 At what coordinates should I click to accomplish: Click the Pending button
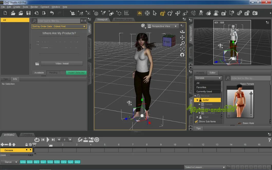tap(53, 73)
